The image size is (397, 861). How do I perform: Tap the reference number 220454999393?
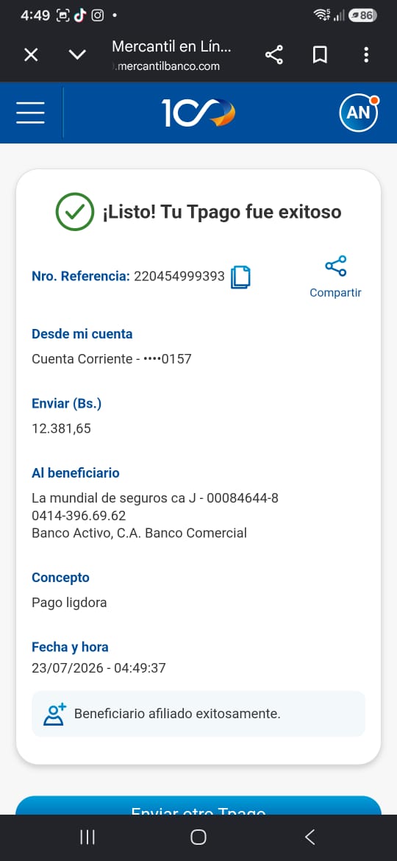click(179, 276)
